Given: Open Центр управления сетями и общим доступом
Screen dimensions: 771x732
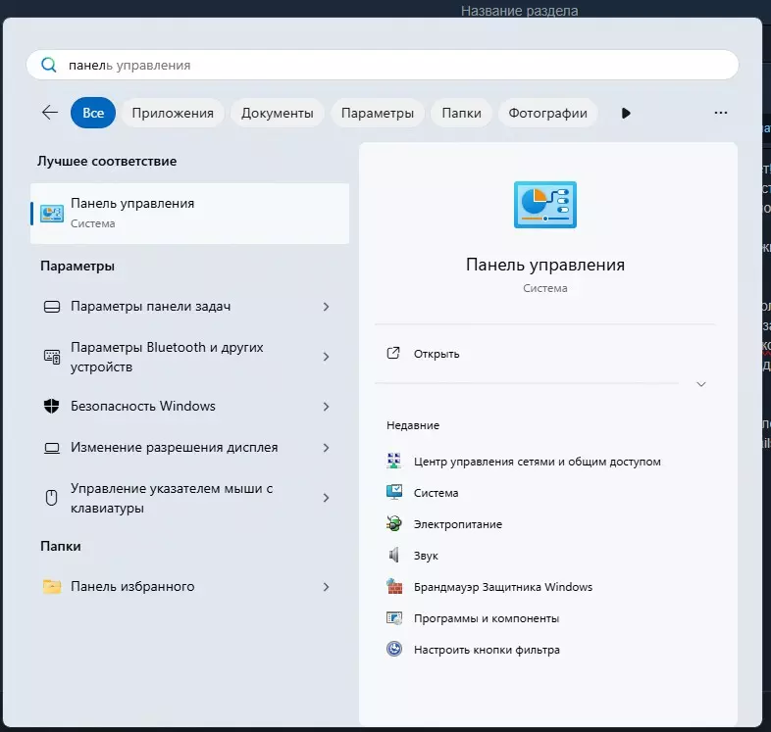Looking at the screenshot, I should click(537, 462).
